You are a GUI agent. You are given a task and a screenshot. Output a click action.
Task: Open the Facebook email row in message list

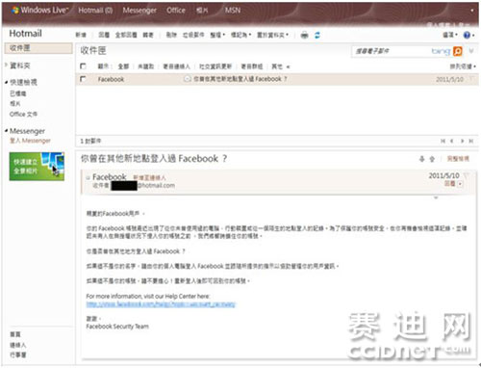click(277, 79)
